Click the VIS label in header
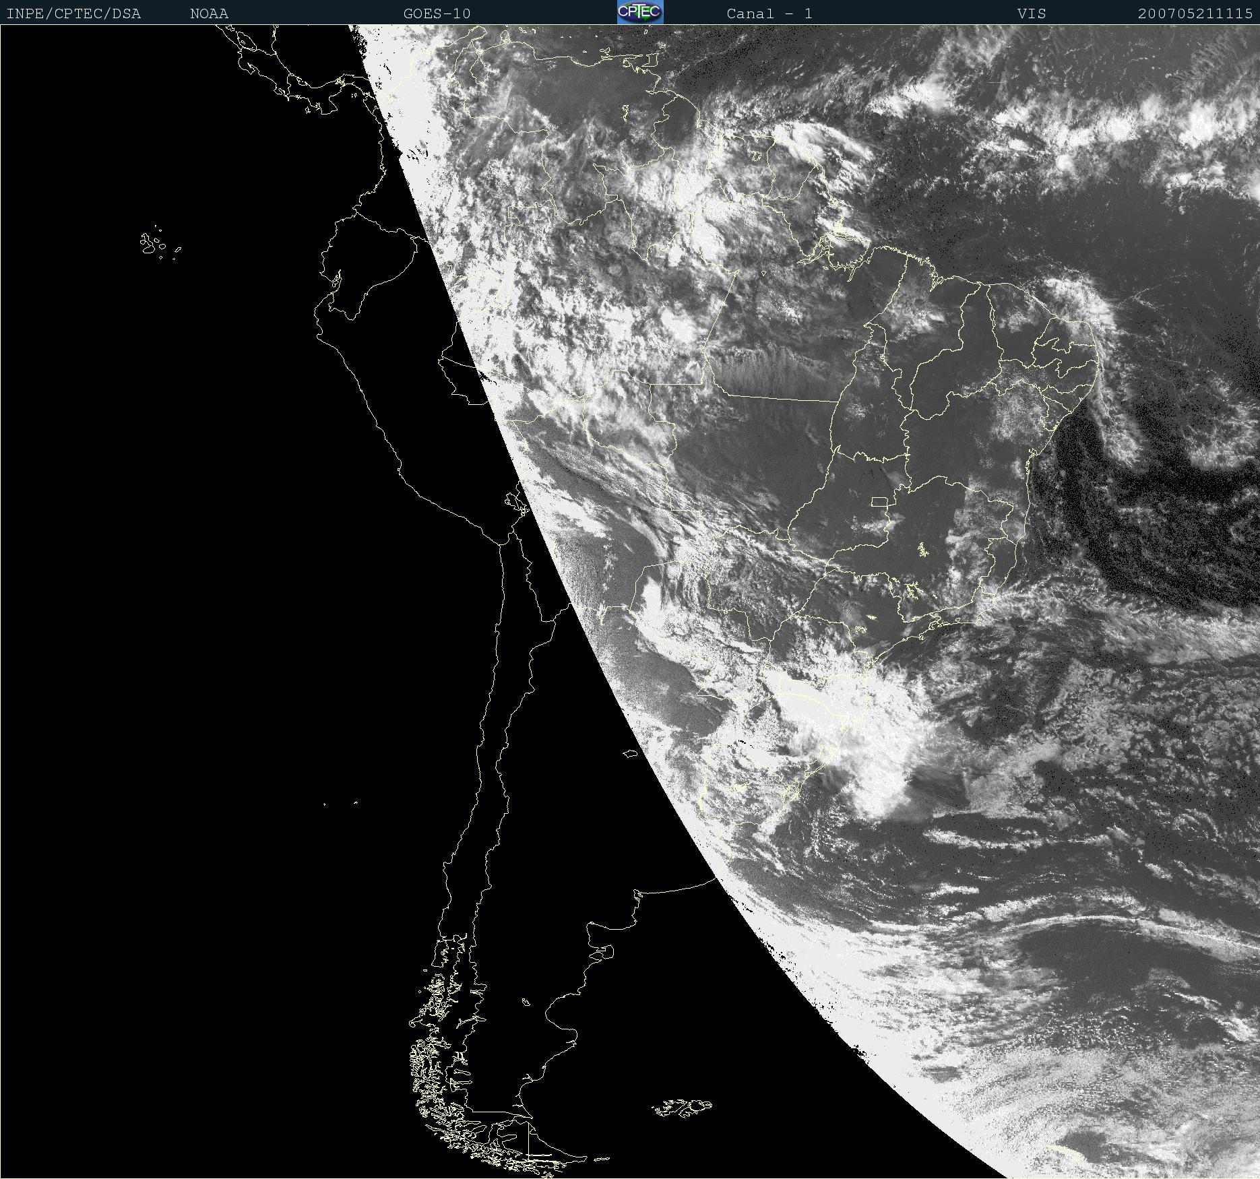1260x1179 pixels. 1032,13
